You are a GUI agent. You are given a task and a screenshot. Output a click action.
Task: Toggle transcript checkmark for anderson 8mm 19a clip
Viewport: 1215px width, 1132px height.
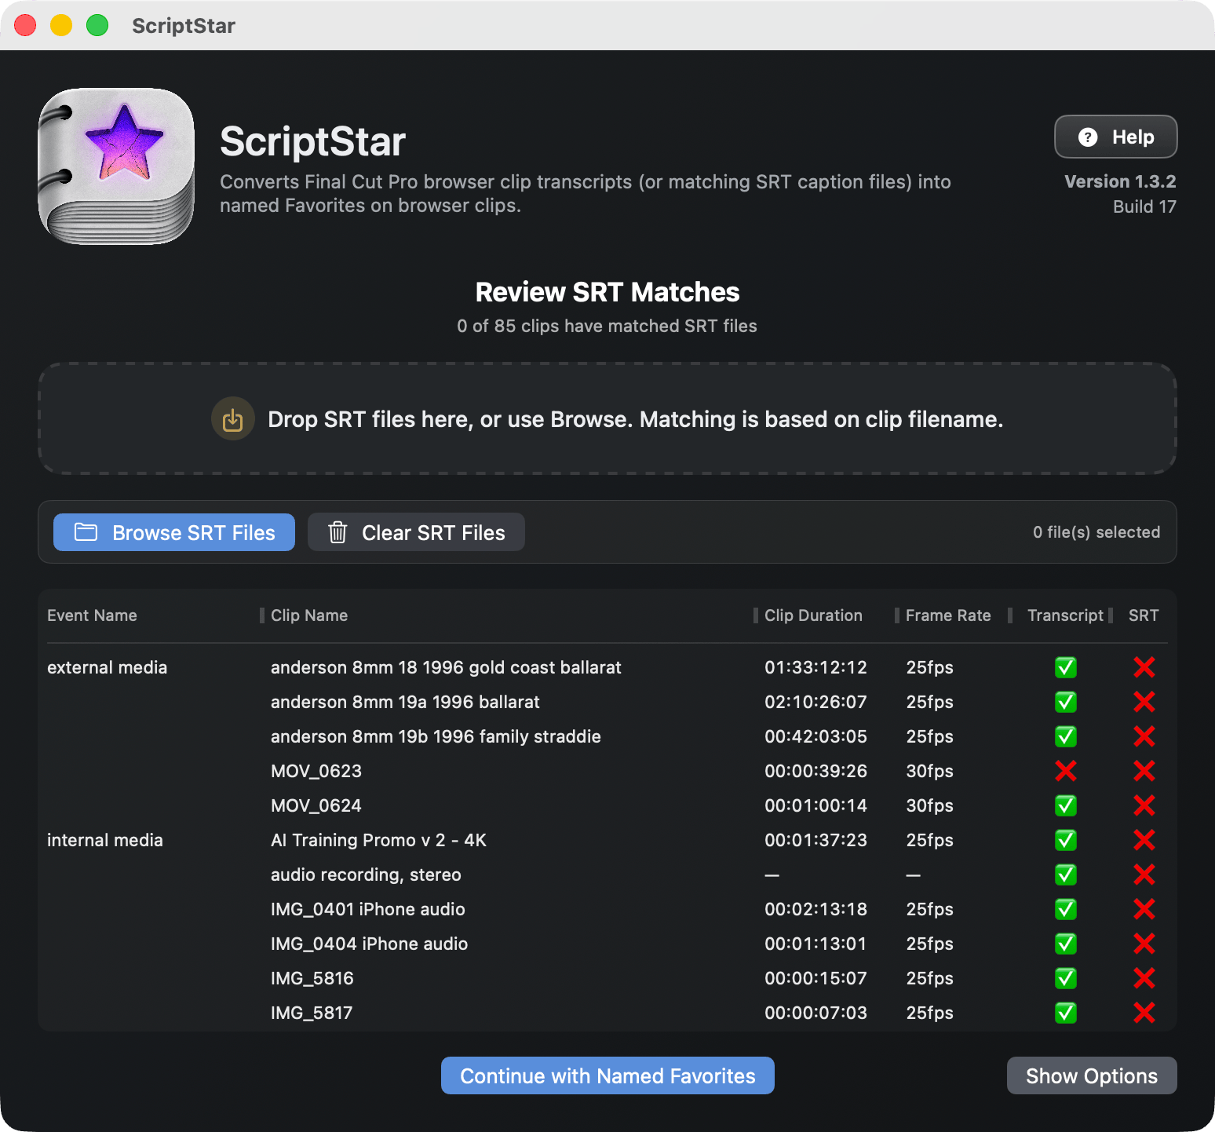coord(1065,702)
